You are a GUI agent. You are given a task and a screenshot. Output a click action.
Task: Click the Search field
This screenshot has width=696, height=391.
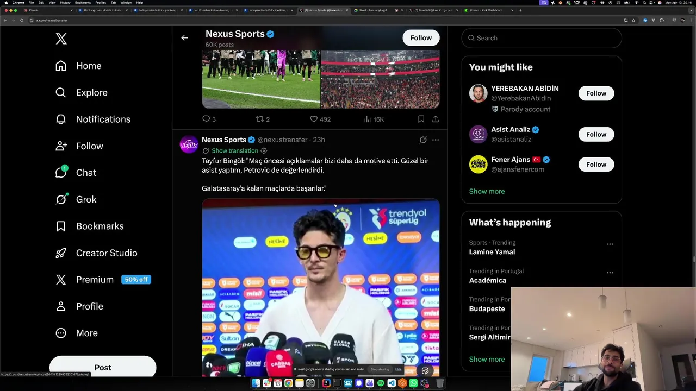[x=542, y=38]
